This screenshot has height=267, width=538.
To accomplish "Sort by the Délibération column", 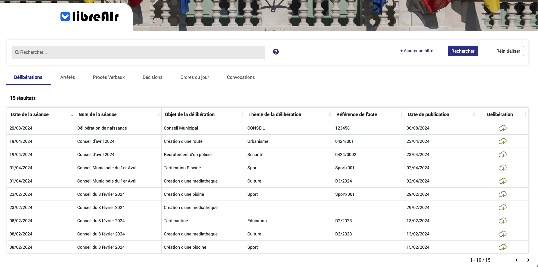I will point(502,114).
